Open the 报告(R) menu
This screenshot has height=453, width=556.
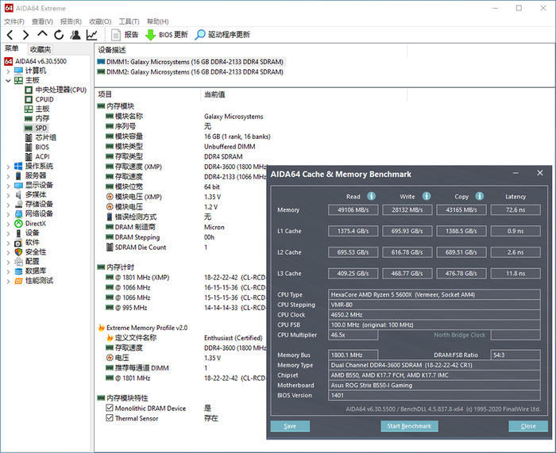point(71,21)
